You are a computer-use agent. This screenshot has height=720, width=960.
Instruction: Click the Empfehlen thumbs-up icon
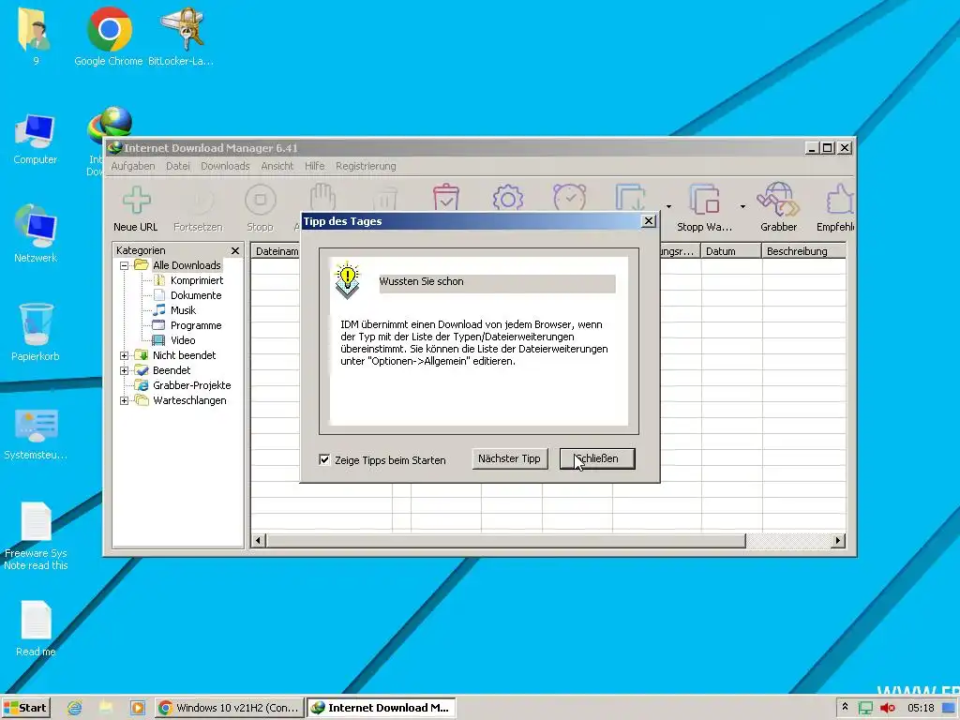[840, 199]
